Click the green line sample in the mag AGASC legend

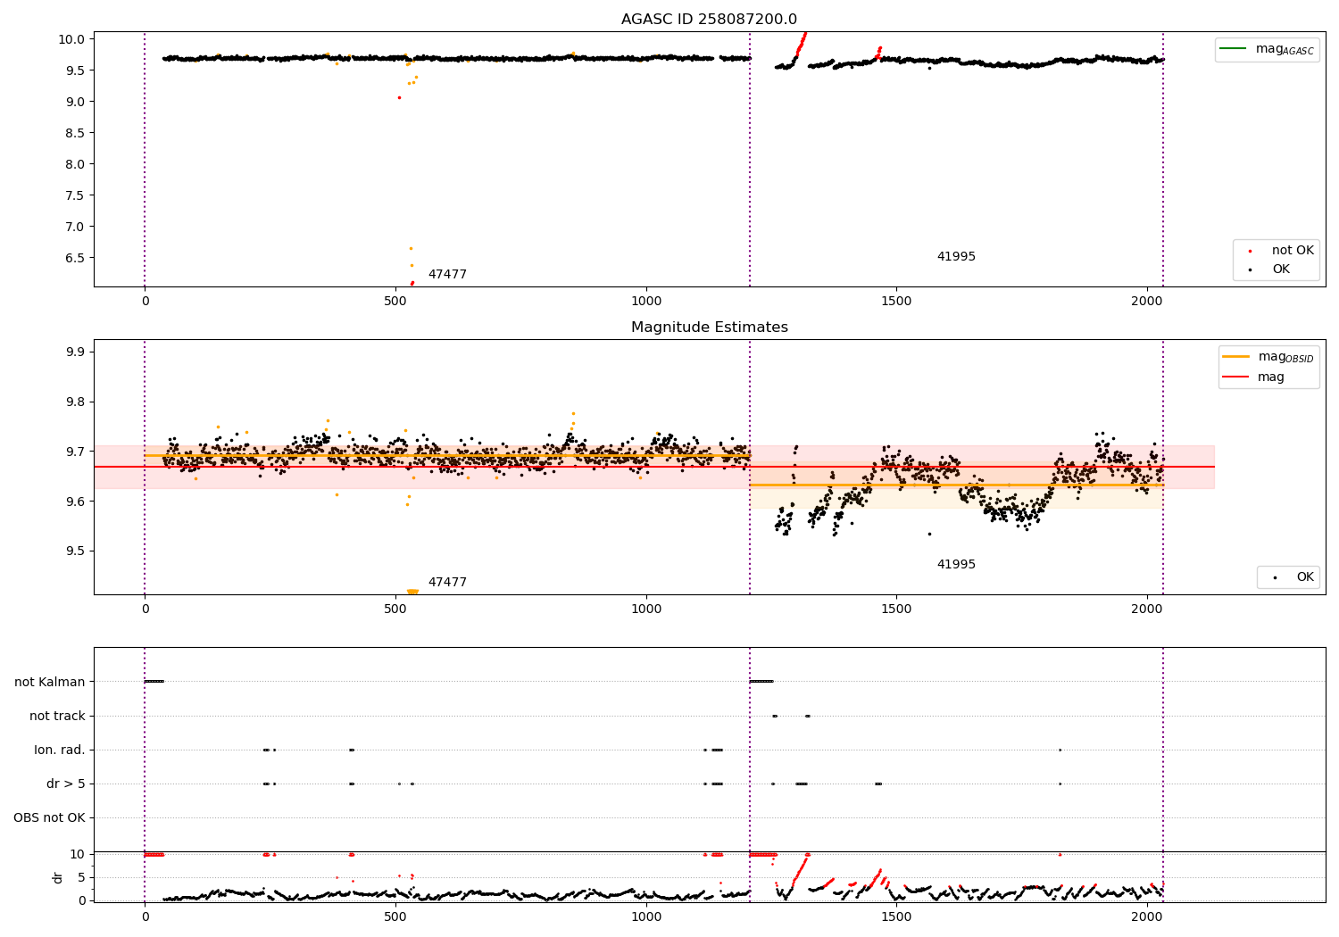click(x=1234, y=49)
